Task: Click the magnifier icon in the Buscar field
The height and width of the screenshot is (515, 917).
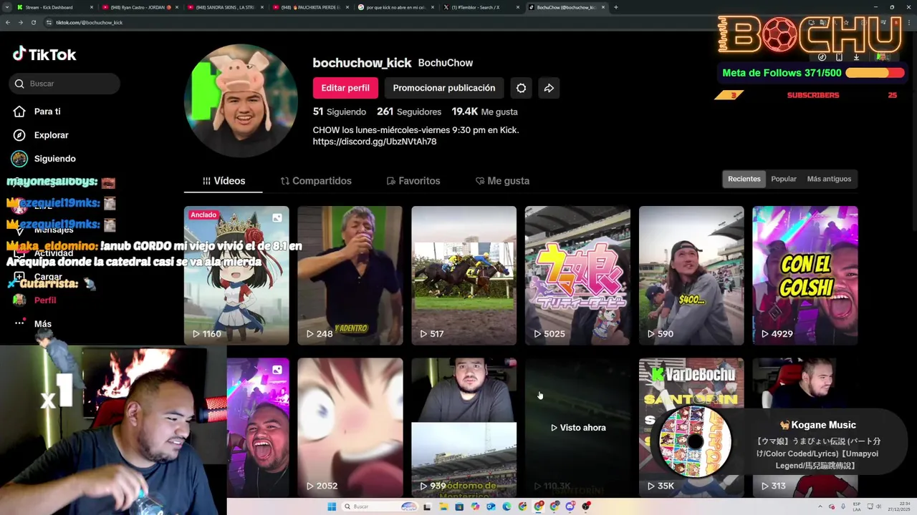Action: click(19, 84)
